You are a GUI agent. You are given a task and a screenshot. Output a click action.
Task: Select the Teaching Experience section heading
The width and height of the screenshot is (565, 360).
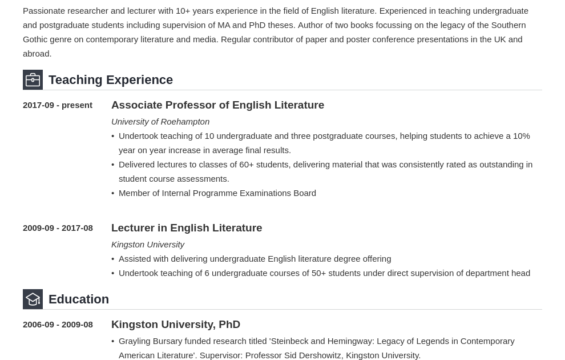(x=111, y=80)
